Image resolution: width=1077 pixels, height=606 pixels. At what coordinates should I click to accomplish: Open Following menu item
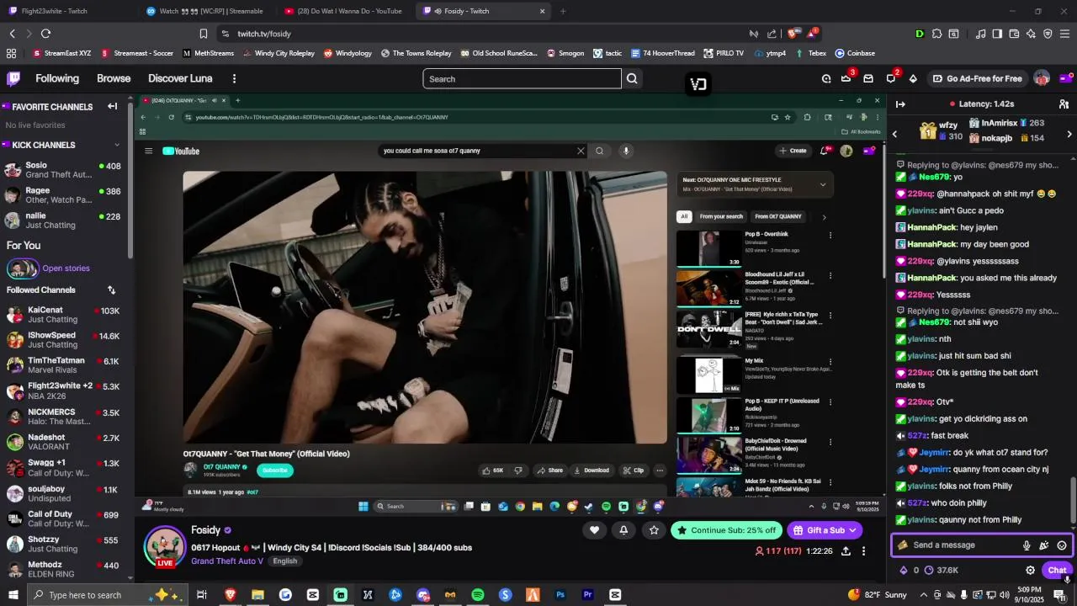(x=57, y=78)
